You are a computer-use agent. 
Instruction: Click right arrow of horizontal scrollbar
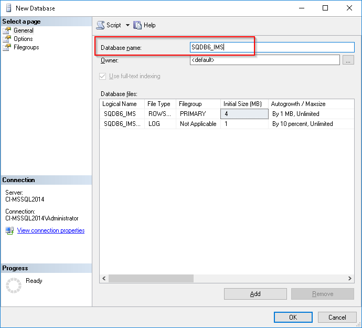click(x=350, y=279)
